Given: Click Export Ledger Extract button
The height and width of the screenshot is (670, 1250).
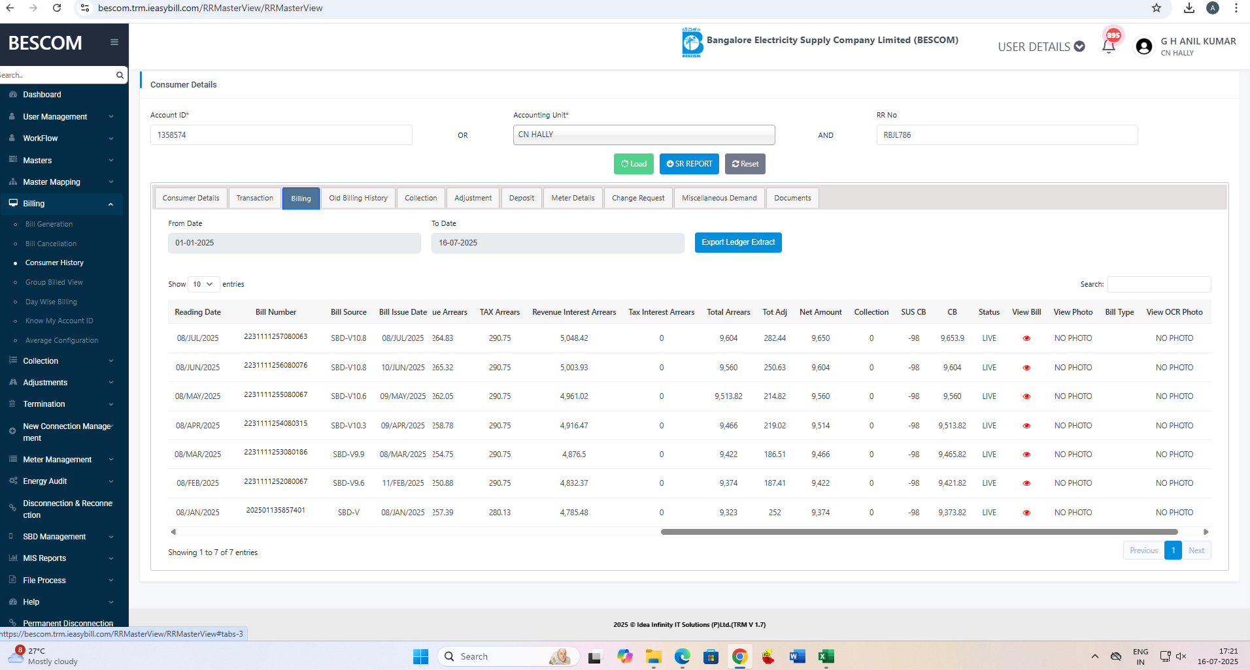Looking at the screenshot, I should tap(738, 242).
